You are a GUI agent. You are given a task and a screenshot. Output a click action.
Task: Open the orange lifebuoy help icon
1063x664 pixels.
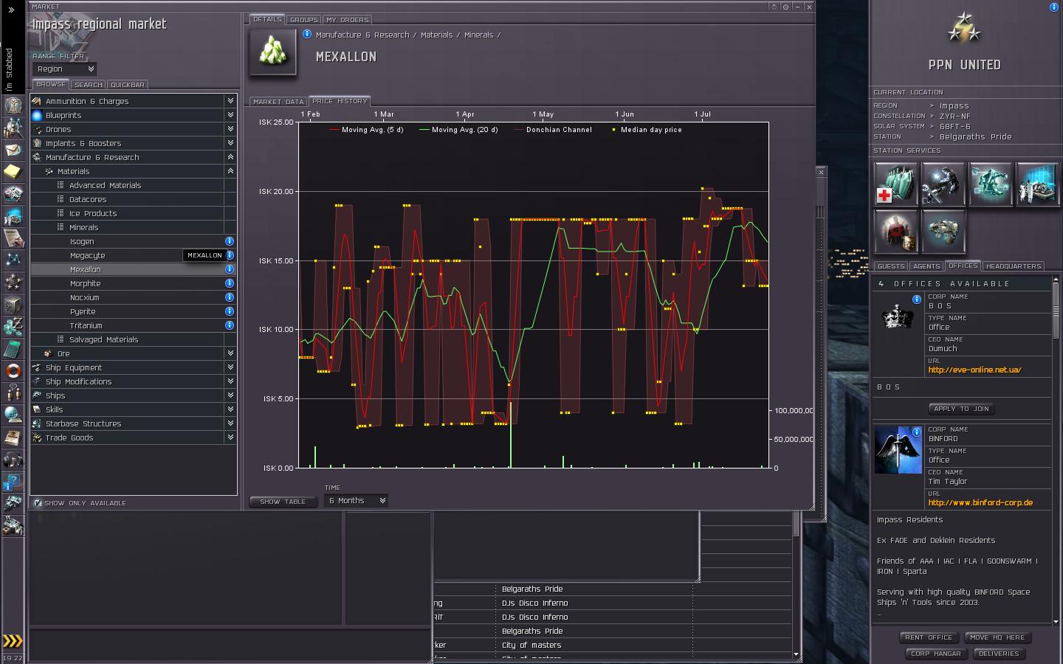point(13,370)
